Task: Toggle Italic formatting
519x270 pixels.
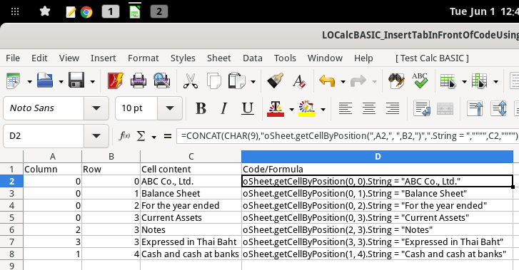Action: 224,108
